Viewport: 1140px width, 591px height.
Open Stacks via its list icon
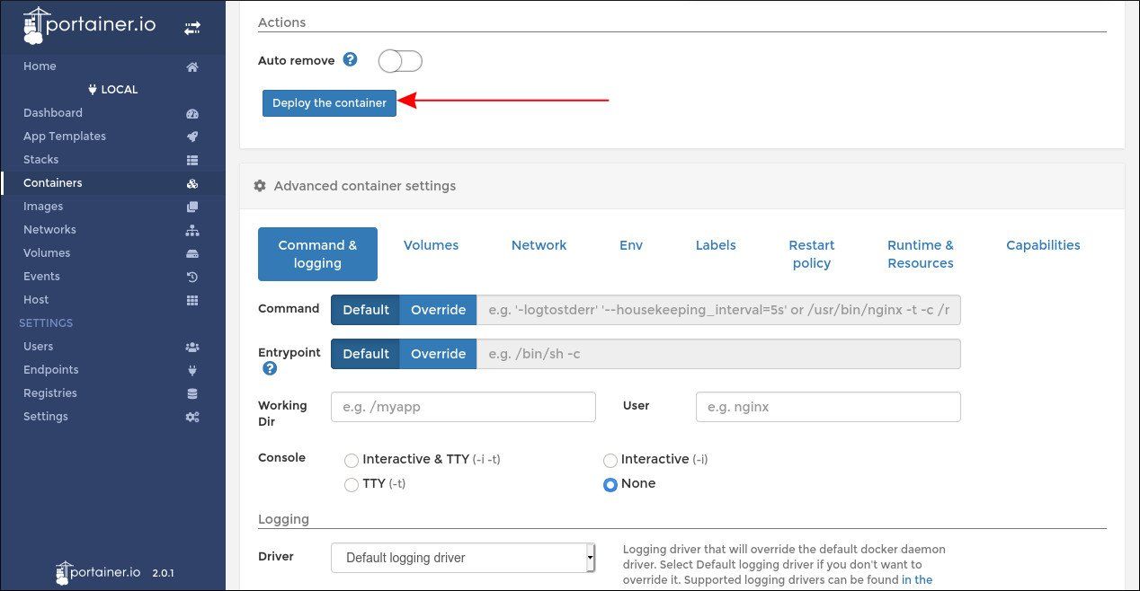191,159
